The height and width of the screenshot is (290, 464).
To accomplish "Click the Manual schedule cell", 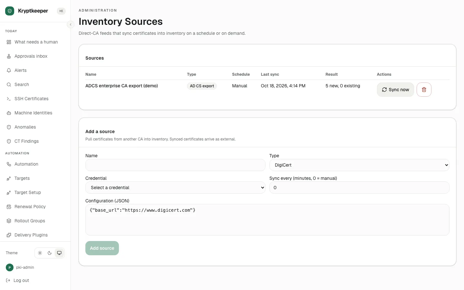I will pyautogui.click(x=239, y=86).
